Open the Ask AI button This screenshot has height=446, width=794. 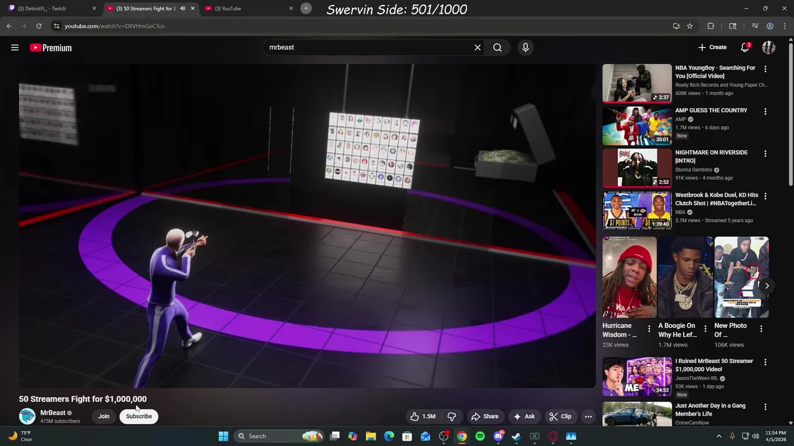click(x=524, y=416)
